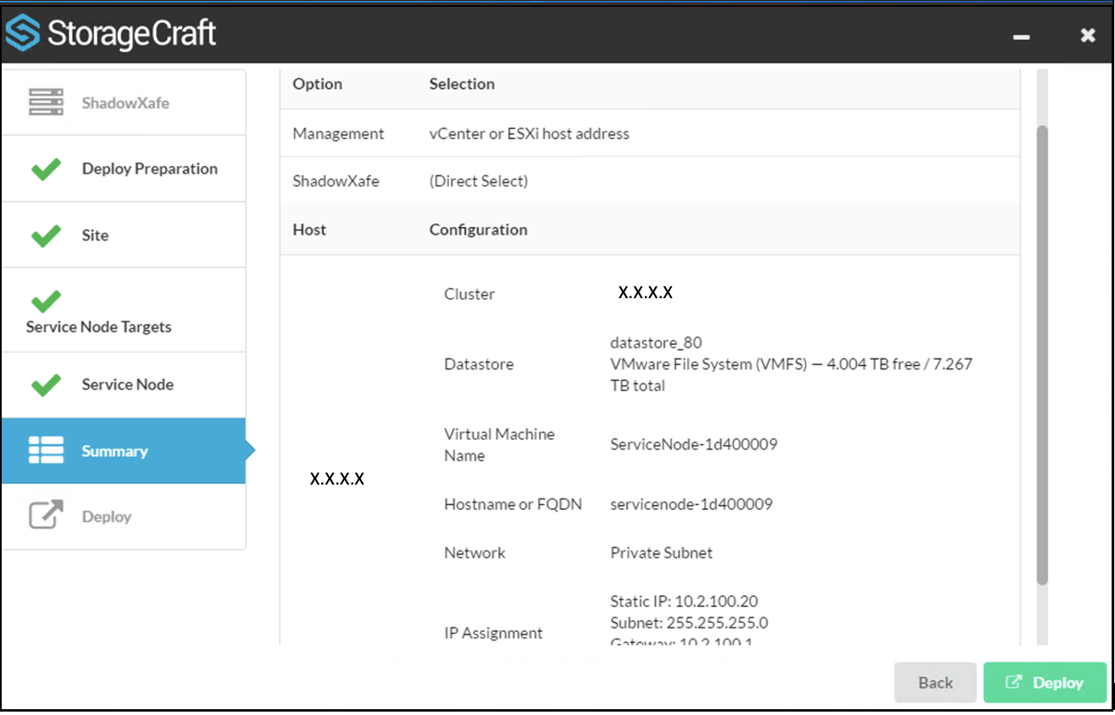Click the Network label
Screen dimensions: 1115x715
pyautogui.click(x=474, y=552)
